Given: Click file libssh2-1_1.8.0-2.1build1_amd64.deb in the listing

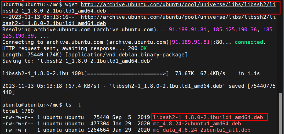Looking at the screenshot, I should [x=208, y=117].
